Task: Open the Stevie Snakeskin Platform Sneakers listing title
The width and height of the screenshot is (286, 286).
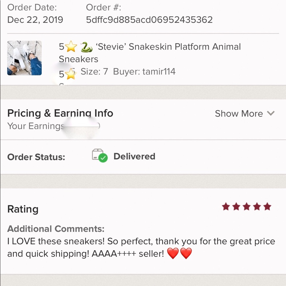Action: [x=169, y=47]
